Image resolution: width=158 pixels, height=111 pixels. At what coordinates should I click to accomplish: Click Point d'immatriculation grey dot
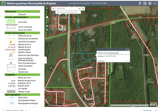click(x=11, y=63)
